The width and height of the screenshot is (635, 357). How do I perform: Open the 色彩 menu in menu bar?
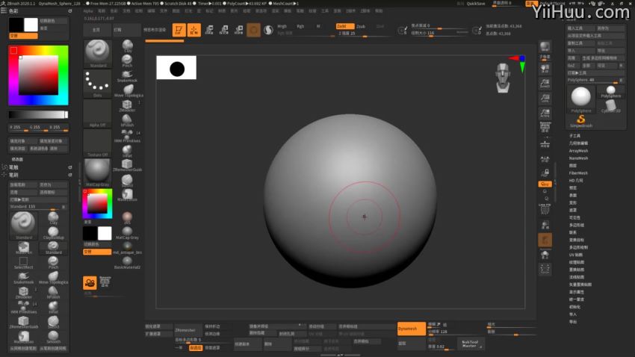(x=114, y=11)
